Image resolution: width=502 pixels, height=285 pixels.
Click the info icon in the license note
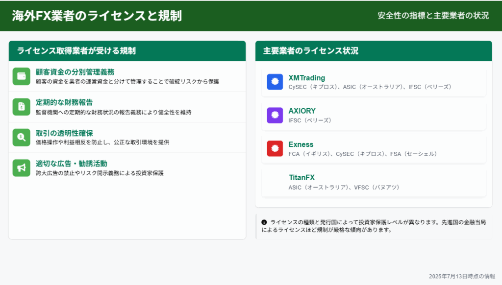[264, 222]
